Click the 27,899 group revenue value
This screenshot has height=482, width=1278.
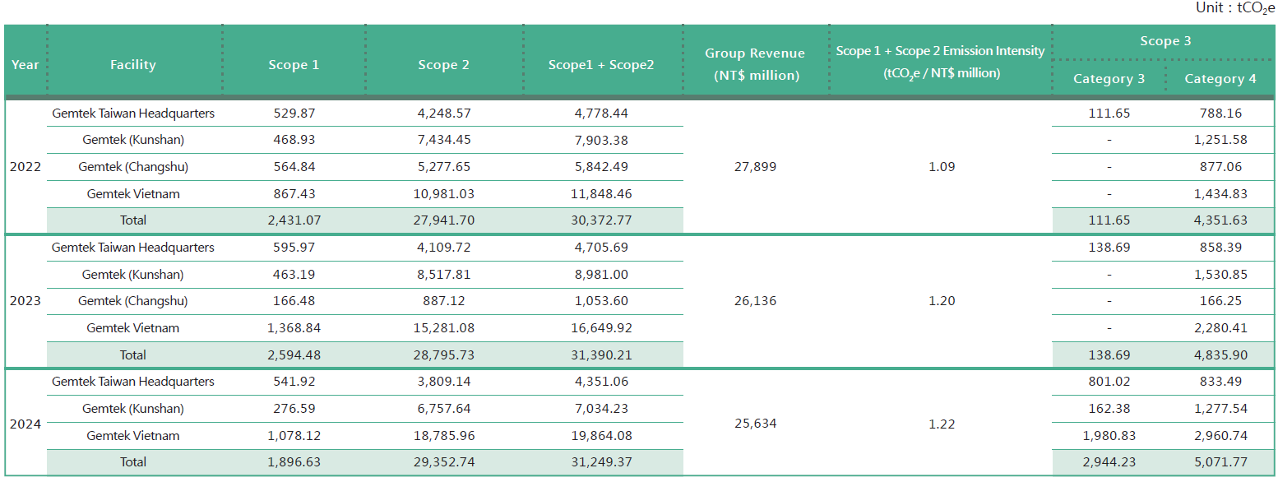(755, 167)
